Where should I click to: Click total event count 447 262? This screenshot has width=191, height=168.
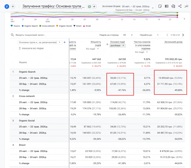point(97,59)
